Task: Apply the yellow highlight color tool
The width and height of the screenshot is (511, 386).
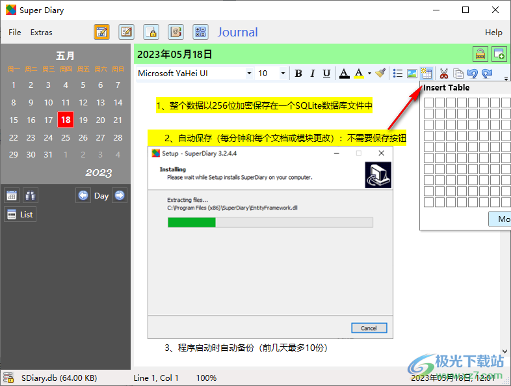Action: (x=359, y=74)
